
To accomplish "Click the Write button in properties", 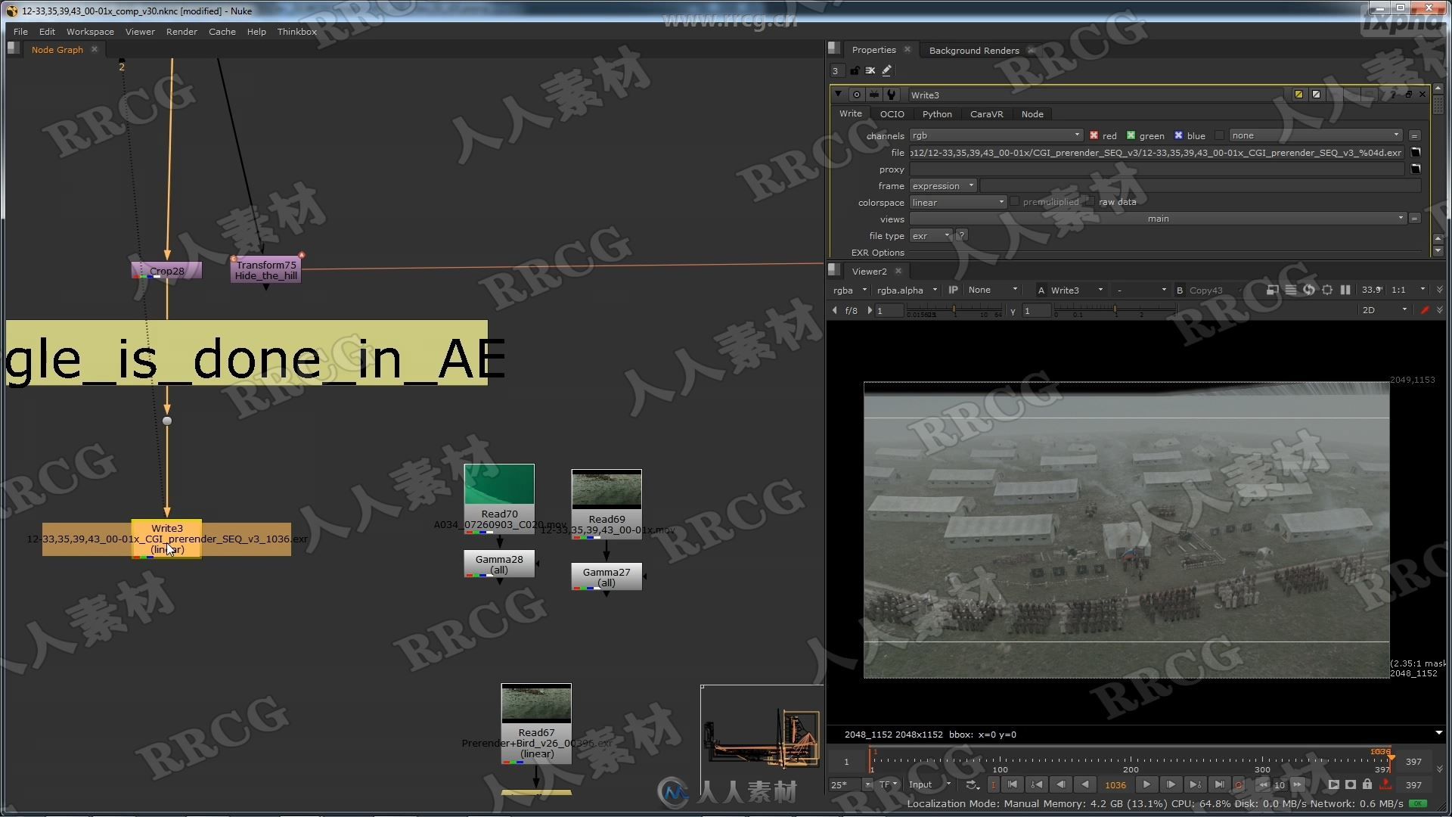I will [x=849, y=113].
